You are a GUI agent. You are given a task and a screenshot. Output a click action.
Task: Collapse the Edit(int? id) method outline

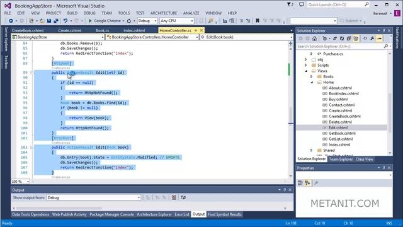pyautogui.click(x=32, y=73)
